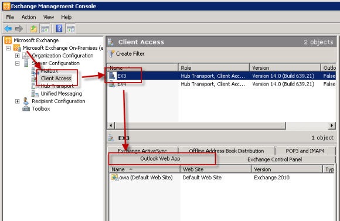
Task: Click the Up one level folder icon
Action: [33, 28]
